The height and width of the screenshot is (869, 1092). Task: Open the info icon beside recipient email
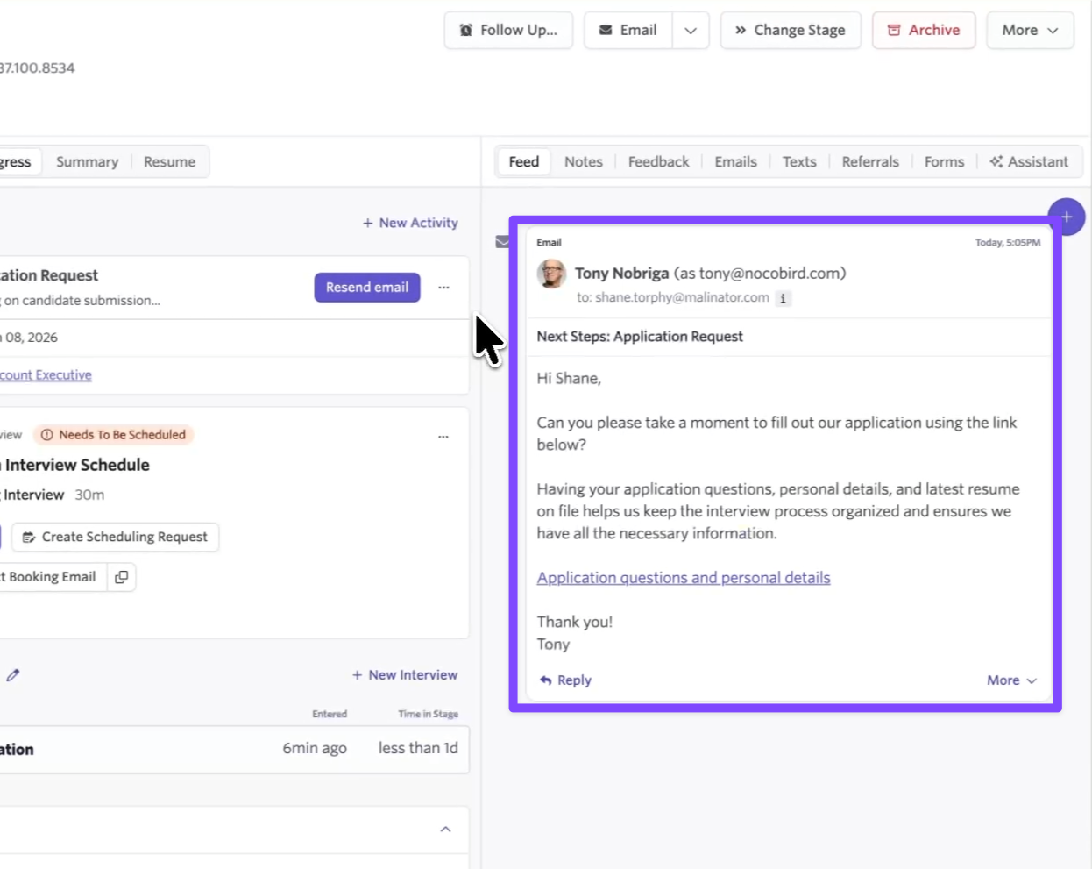click(783, 298)
